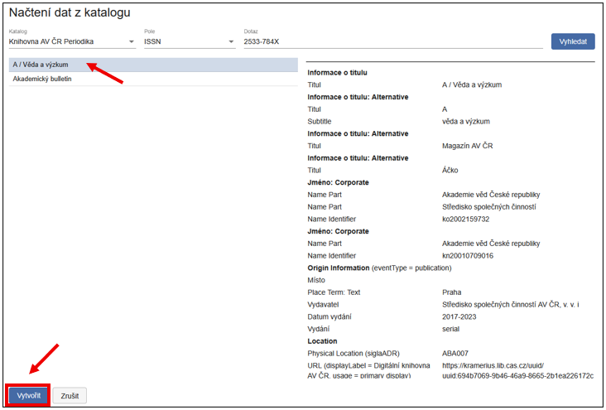The image size is (606, 410).
Task: Click the kramerius.lib.cas.cz URL value
Action: tap(517, 370)
